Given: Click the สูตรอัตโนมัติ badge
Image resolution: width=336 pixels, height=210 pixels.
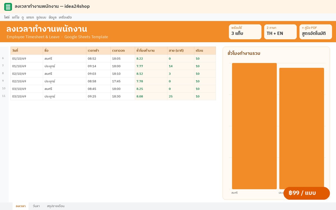Looking at the screenshot, I should pos(316,32).
